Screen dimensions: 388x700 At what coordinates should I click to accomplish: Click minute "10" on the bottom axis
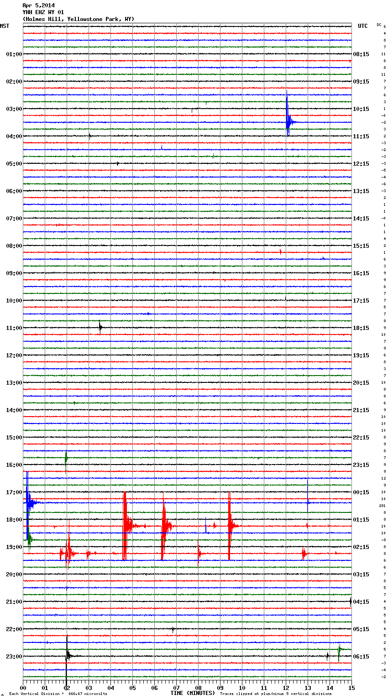click(242, 688)
